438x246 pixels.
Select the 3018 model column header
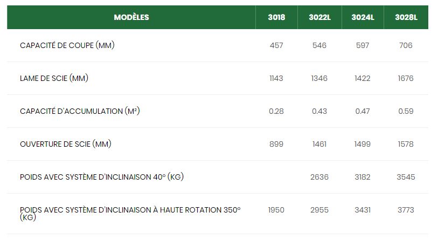pos(276,17)
